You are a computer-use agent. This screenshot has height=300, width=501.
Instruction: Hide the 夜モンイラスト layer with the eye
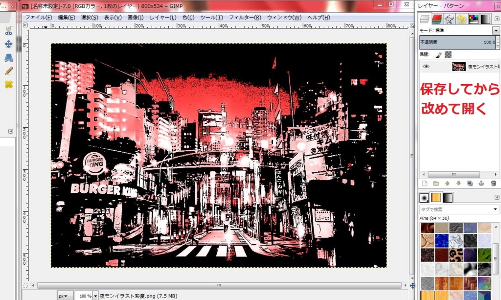pyautogui.click(x=426, y=67)
